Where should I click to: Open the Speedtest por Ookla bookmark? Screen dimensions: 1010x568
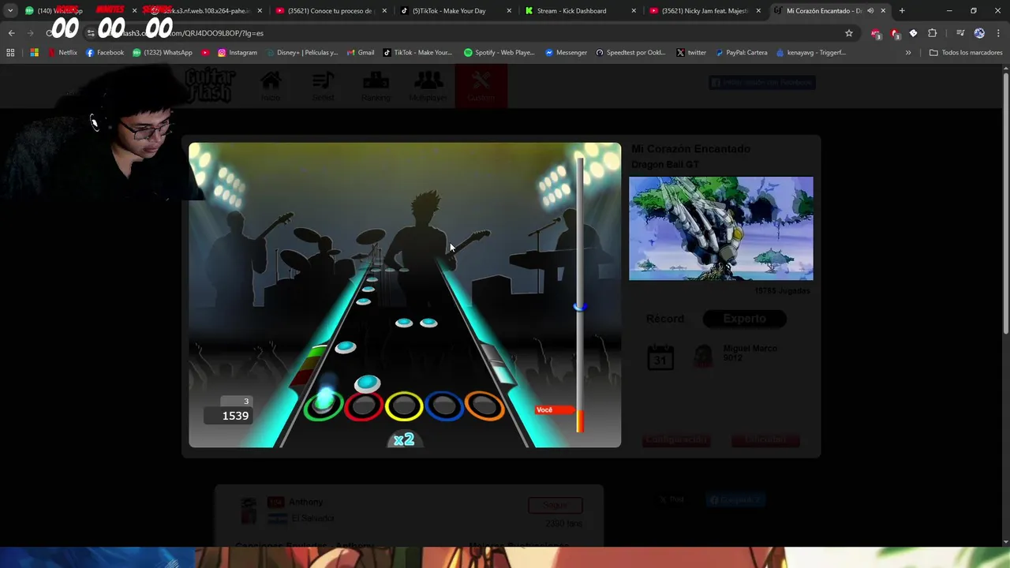pyautogui.click(x=630, y=53)
